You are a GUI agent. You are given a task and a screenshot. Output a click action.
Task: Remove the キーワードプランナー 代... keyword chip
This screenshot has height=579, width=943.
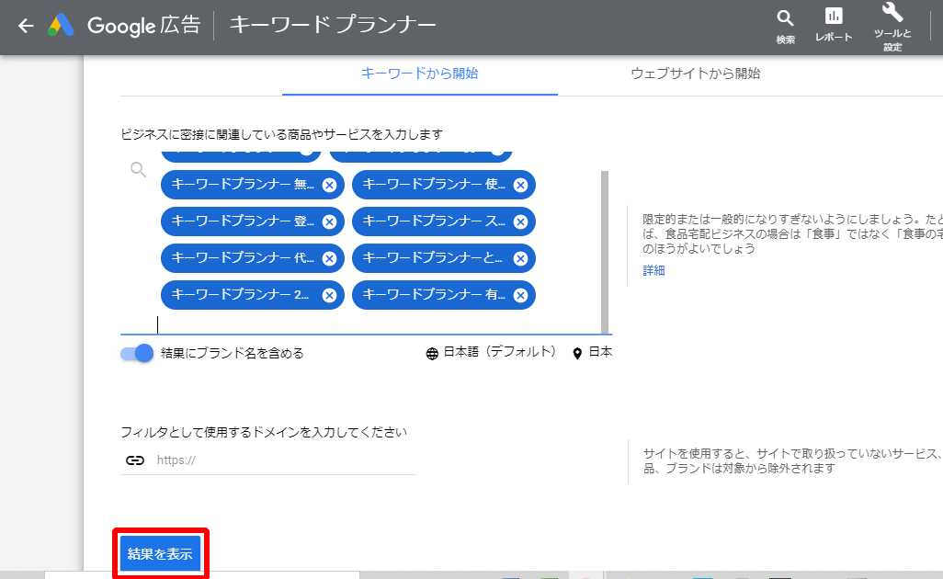[x=329, y=258]
